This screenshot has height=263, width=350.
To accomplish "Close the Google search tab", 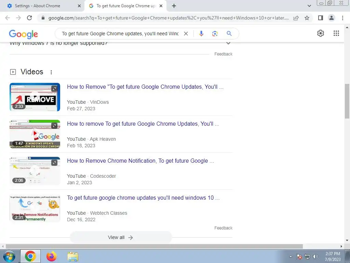I will [161, 6].
